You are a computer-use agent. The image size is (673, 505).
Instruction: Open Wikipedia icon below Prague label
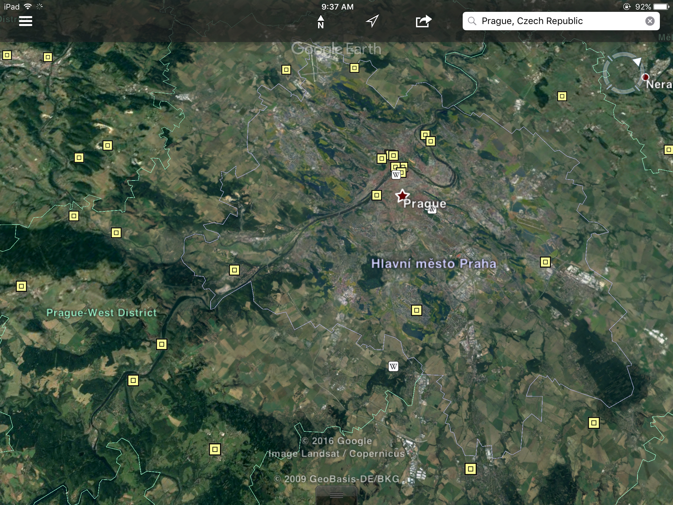432,210
